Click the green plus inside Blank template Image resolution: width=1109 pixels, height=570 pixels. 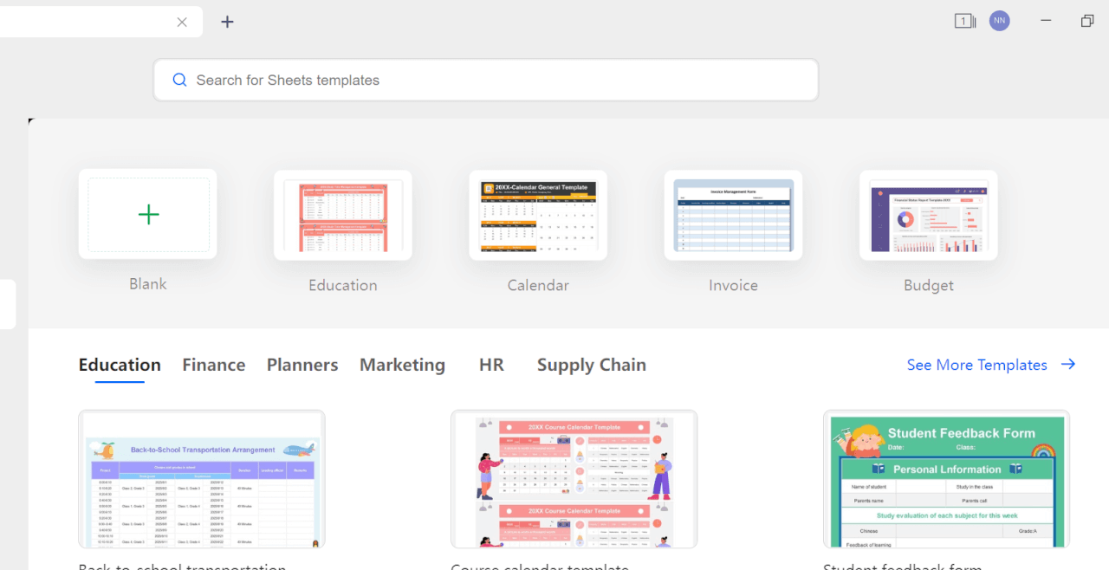tap(147, 214)
